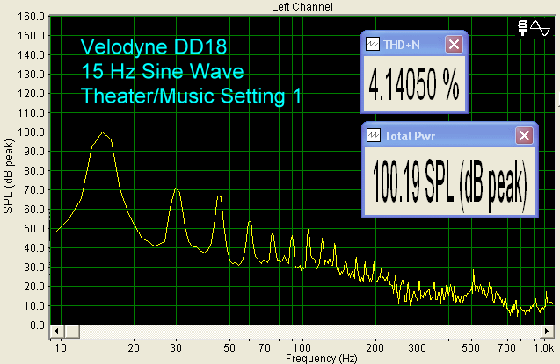Select the THD+N window title bar
Viewport: 560px width, 364px height.
411,45
